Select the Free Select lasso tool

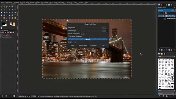coord(7,7)
